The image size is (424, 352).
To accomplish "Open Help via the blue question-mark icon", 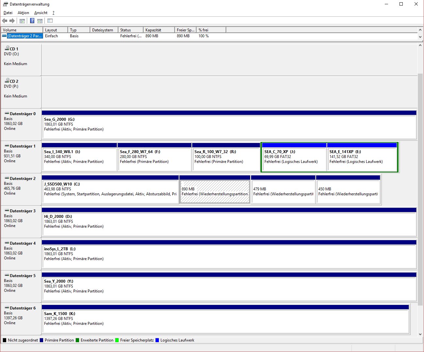I will pyautogui.click(x=32, y=21).
